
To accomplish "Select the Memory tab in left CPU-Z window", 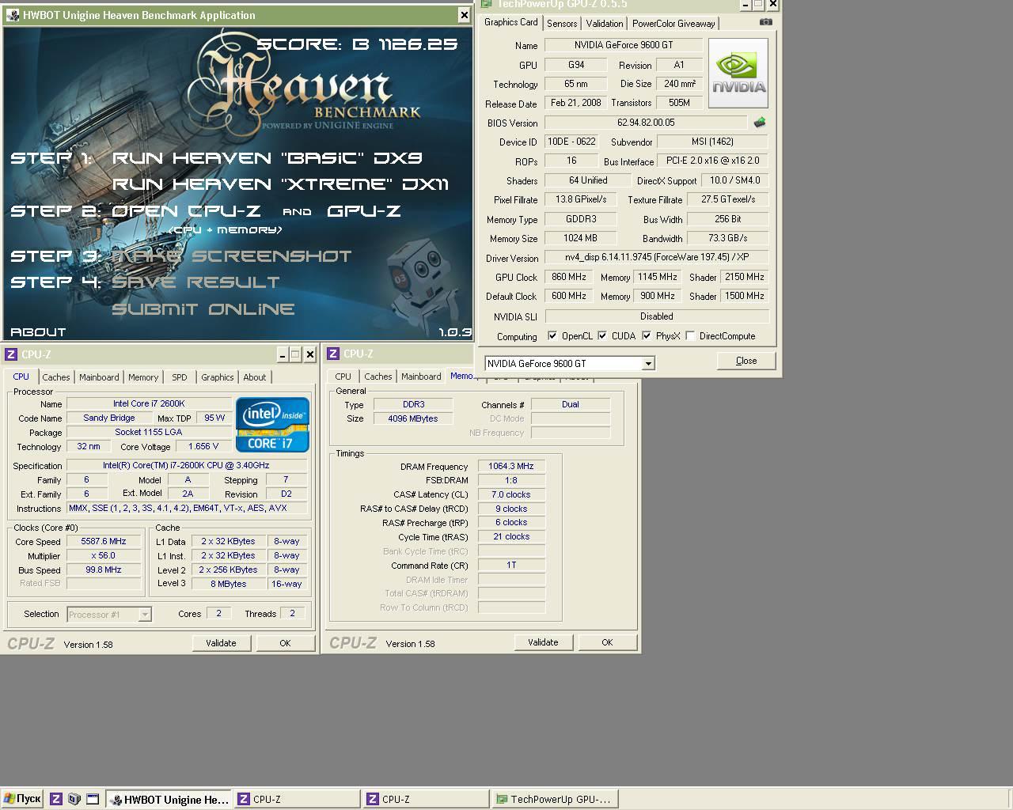I will 143,377.
